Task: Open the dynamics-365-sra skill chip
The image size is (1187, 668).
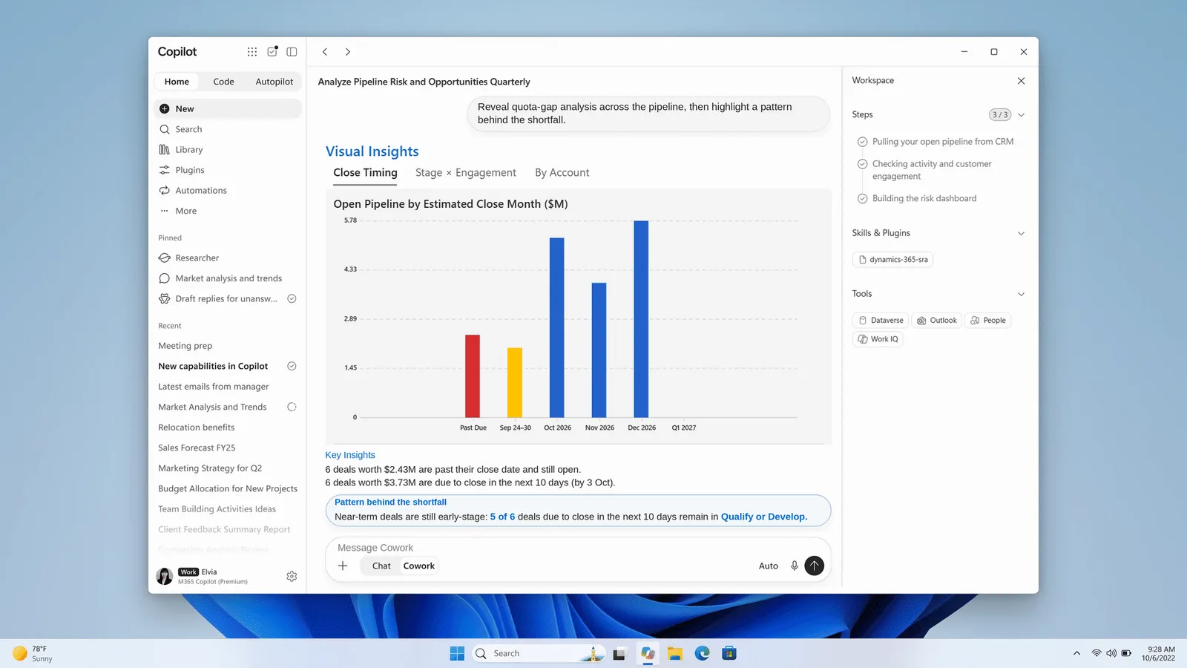Action: click(893, 260)
